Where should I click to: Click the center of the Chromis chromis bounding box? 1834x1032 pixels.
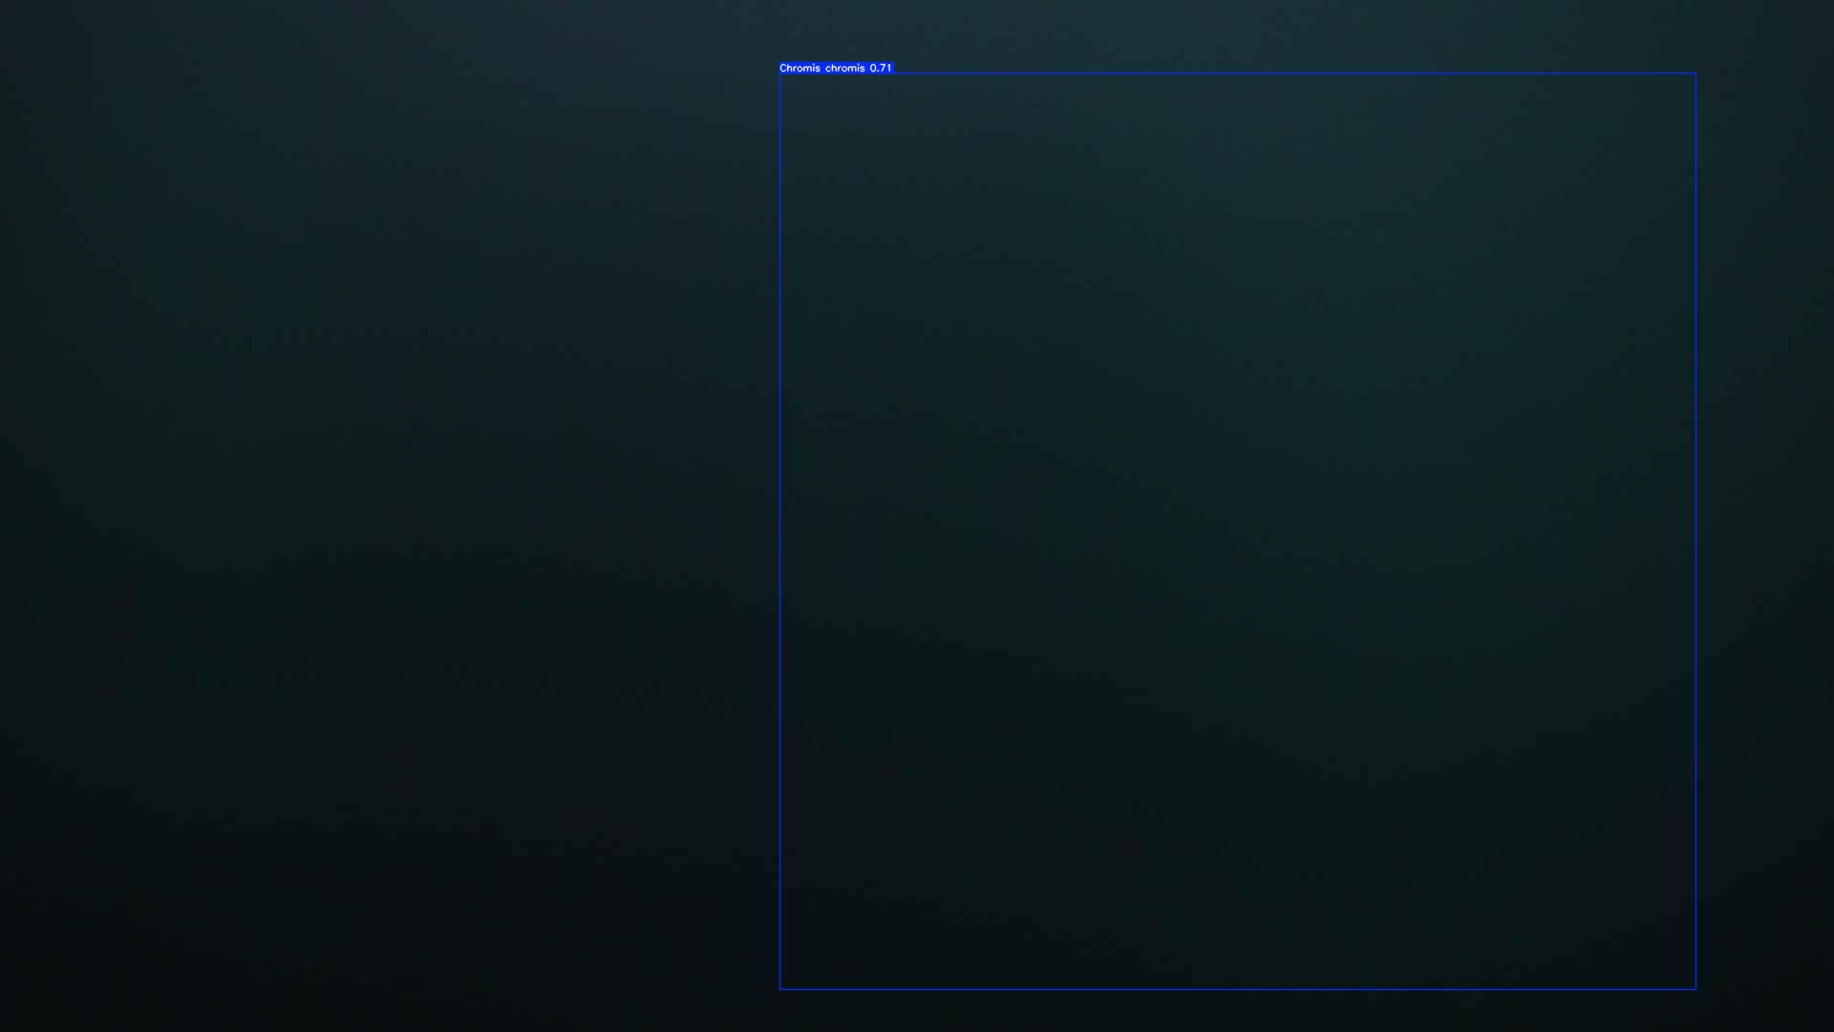coord(1238,531)
